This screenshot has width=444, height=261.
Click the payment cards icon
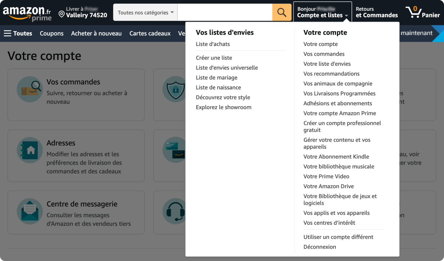(x=174, y=150)
